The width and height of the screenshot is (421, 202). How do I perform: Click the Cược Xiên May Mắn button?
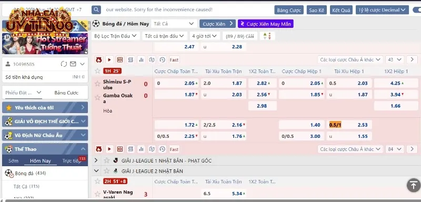pyautogui.click(x=266, y=24)
